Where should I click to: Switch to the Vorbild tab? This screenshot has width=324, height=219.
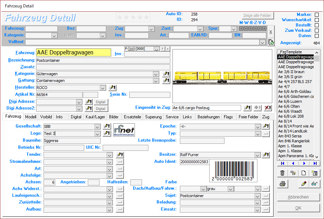pos(46,117)
